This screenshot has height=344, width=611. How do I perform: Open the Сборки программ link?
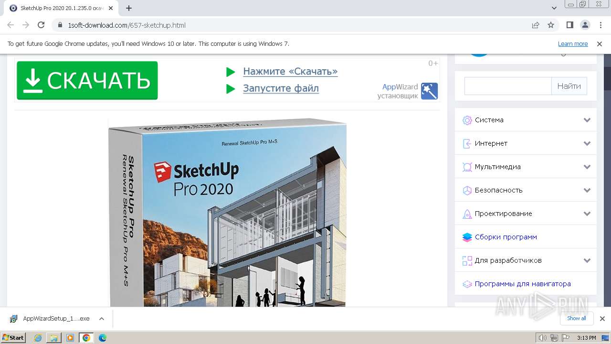coord(506,237)
